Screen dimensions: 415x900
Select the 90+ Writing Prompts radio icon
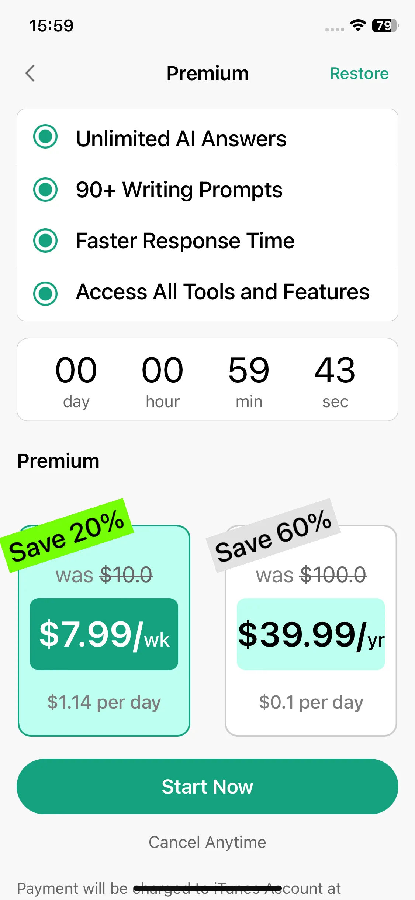[x=45, y=190]
